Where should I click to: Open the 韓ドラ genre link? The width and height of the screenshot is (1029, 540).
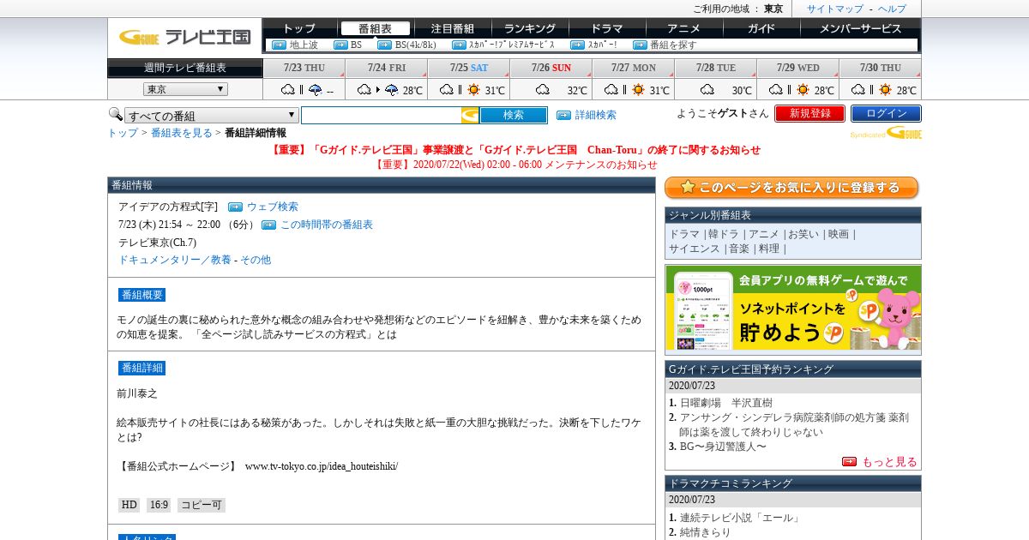(x=723, y=234)
